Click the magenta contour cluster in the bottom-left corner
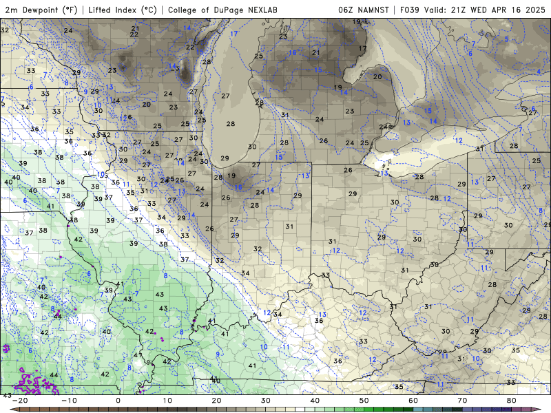 pos(37,382)
